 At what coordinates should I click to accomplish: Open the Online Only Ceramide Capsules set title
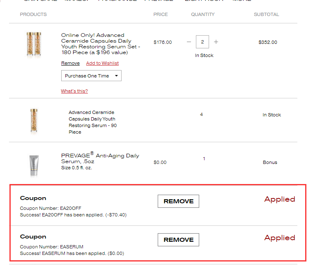pos(101,44)
